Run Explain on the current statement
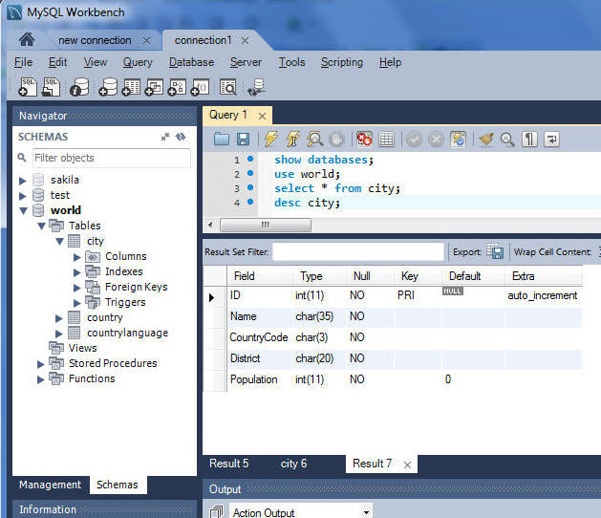 coord(314,140)
